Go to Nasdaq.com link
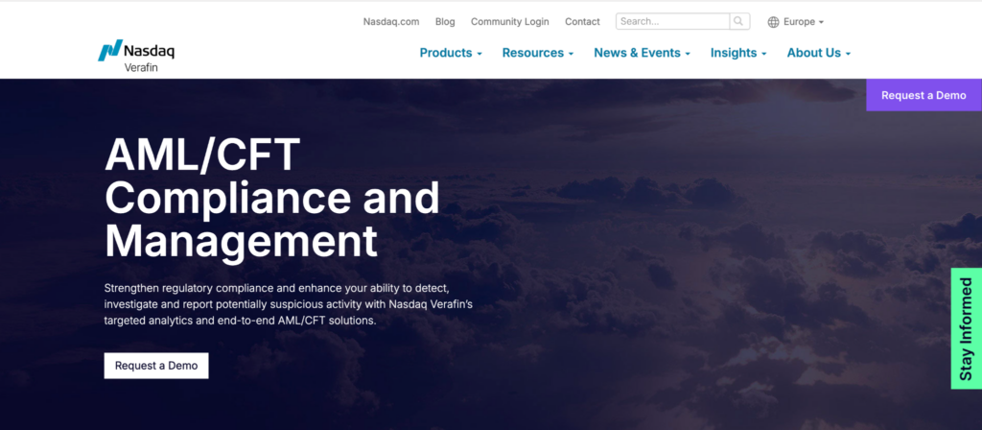 click(x=391, y=21)
